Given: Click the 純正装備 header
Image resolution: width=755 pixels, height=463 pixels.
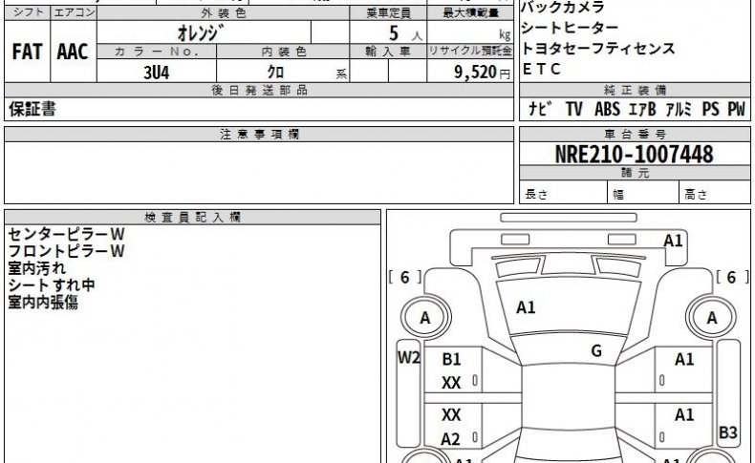Looking at the screenshot, I should 635,90.
